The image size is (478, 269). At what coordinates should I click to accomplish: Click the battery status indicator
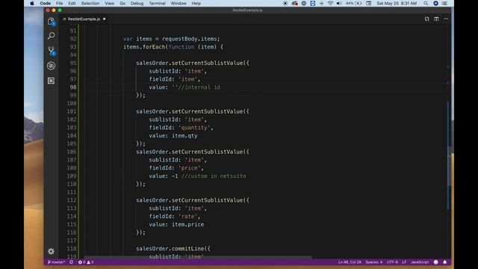354,3
